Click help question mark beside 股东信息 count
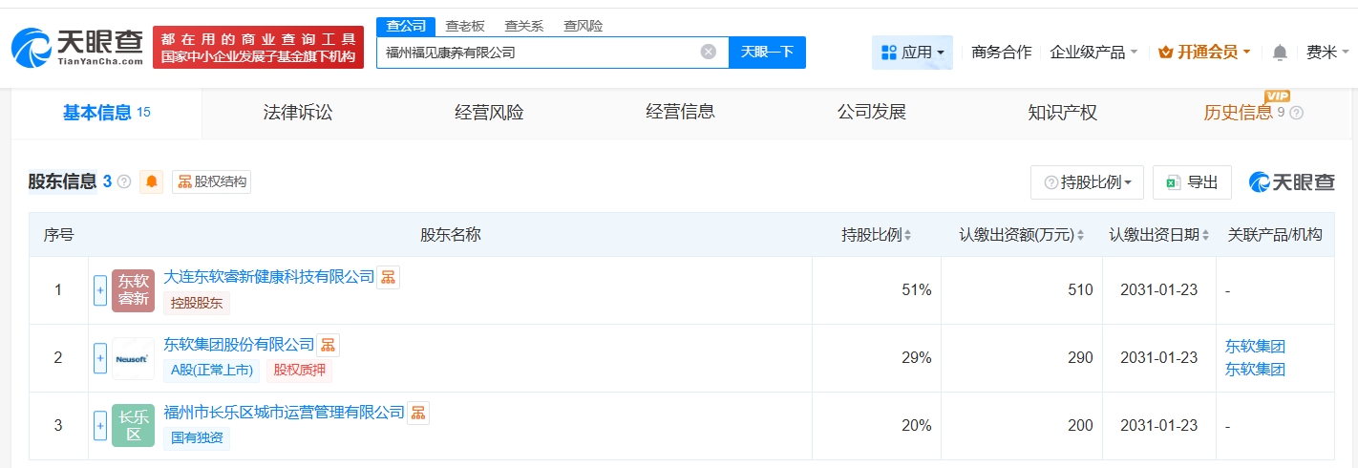Screen dimensions: 1358x468 (x=124, y=181)
